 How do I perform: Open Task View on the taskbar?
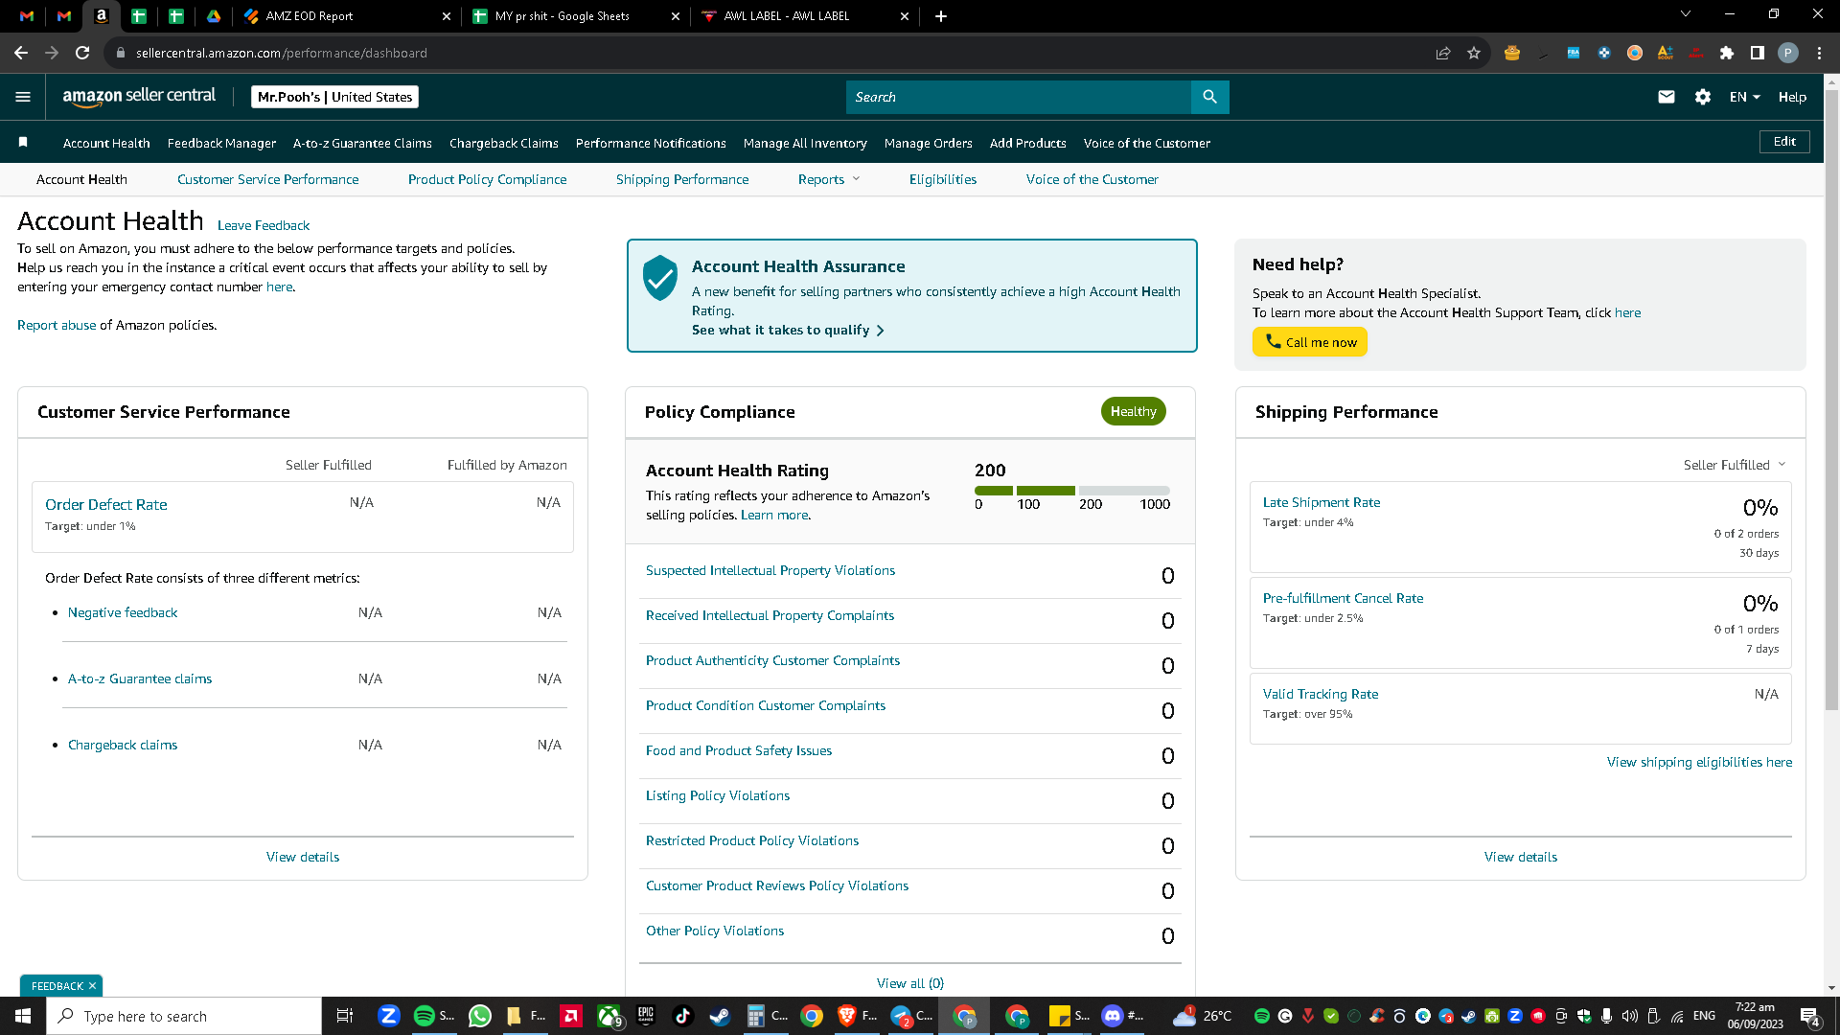tap(345, 1016)
